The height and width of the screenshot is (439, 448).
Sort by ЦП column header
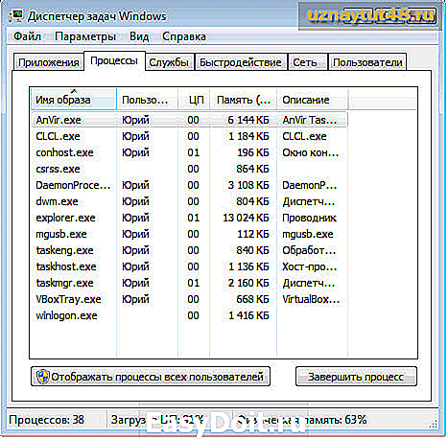(x=194, y=100)
